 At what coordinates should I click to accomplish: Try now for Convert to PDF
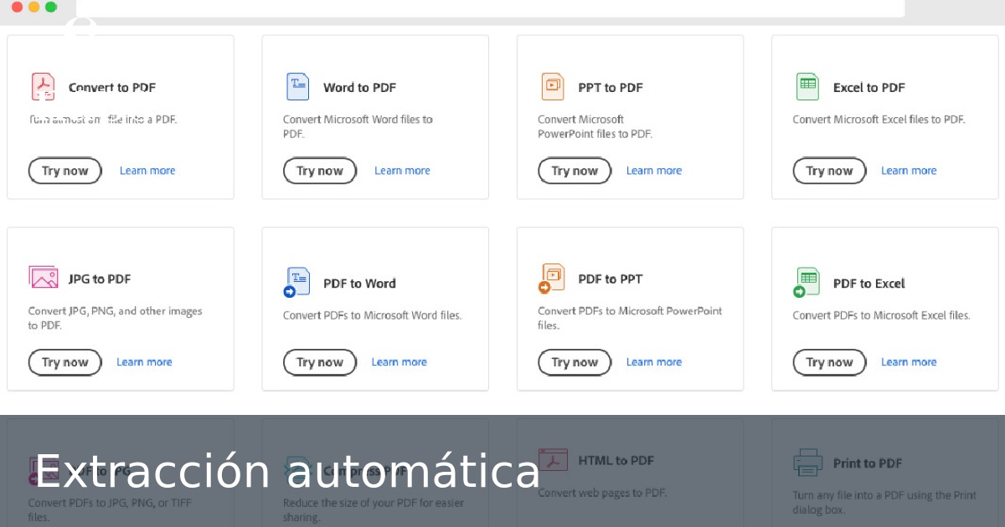point(65,171)
